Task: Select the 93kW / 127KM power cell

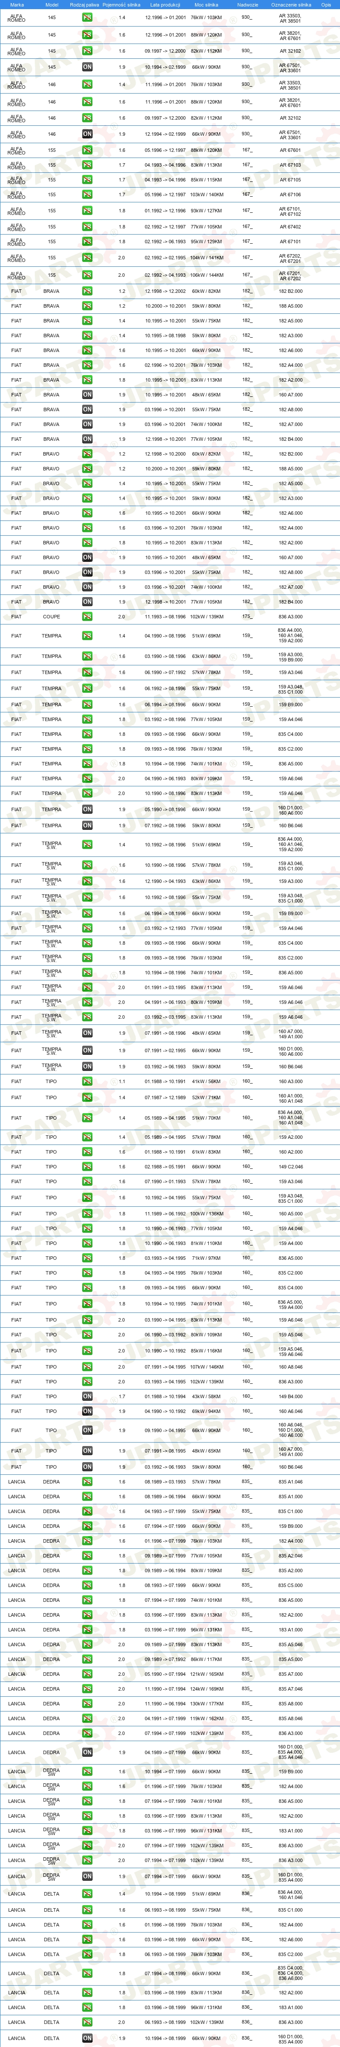Action: [207, 211]
